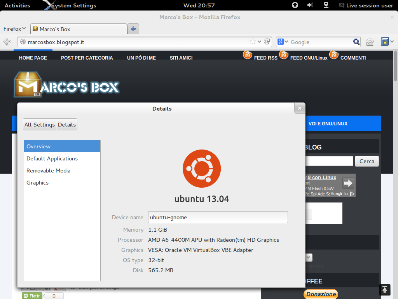Open the URL history dropdown arrow
Viewport: 398px width, 299px height.
259,41
